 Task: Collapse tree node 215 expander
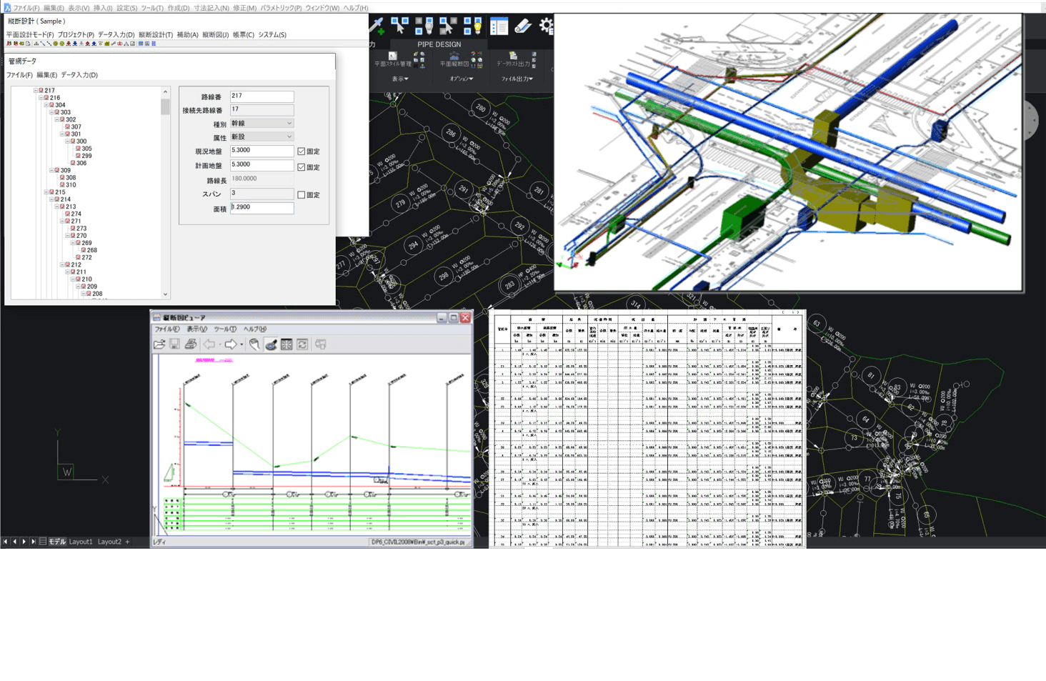click(46, 192)
